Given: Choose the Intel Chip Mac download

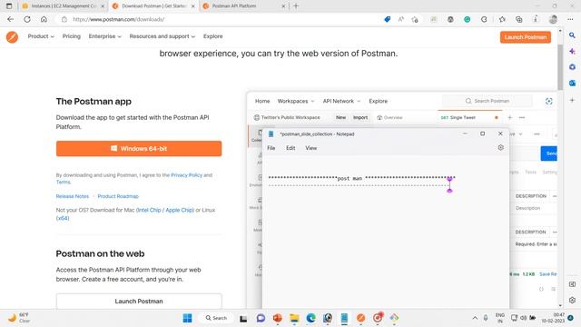Looking at the screenshot, I should click(149, 210).
